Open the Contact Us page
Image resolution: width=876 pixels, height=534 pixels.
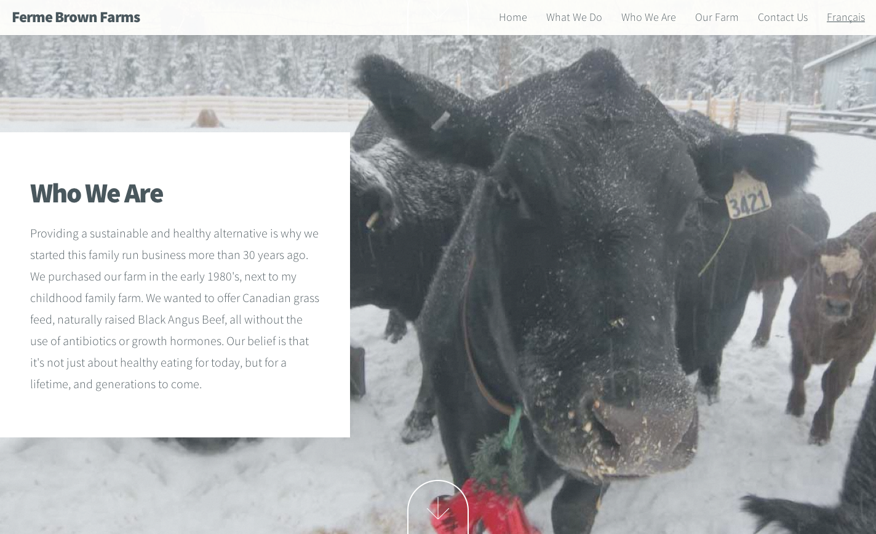[782, 17]
